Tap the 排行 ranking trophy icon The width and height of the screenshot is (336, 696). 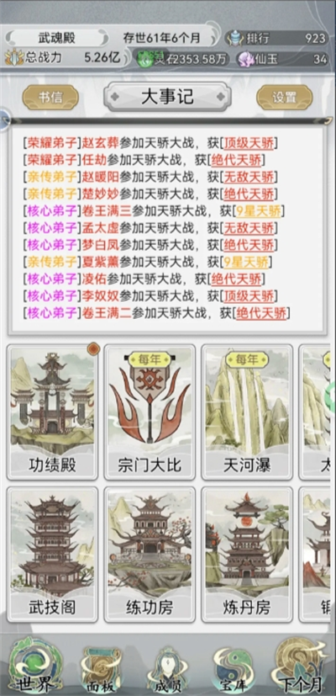coord(234,39)
